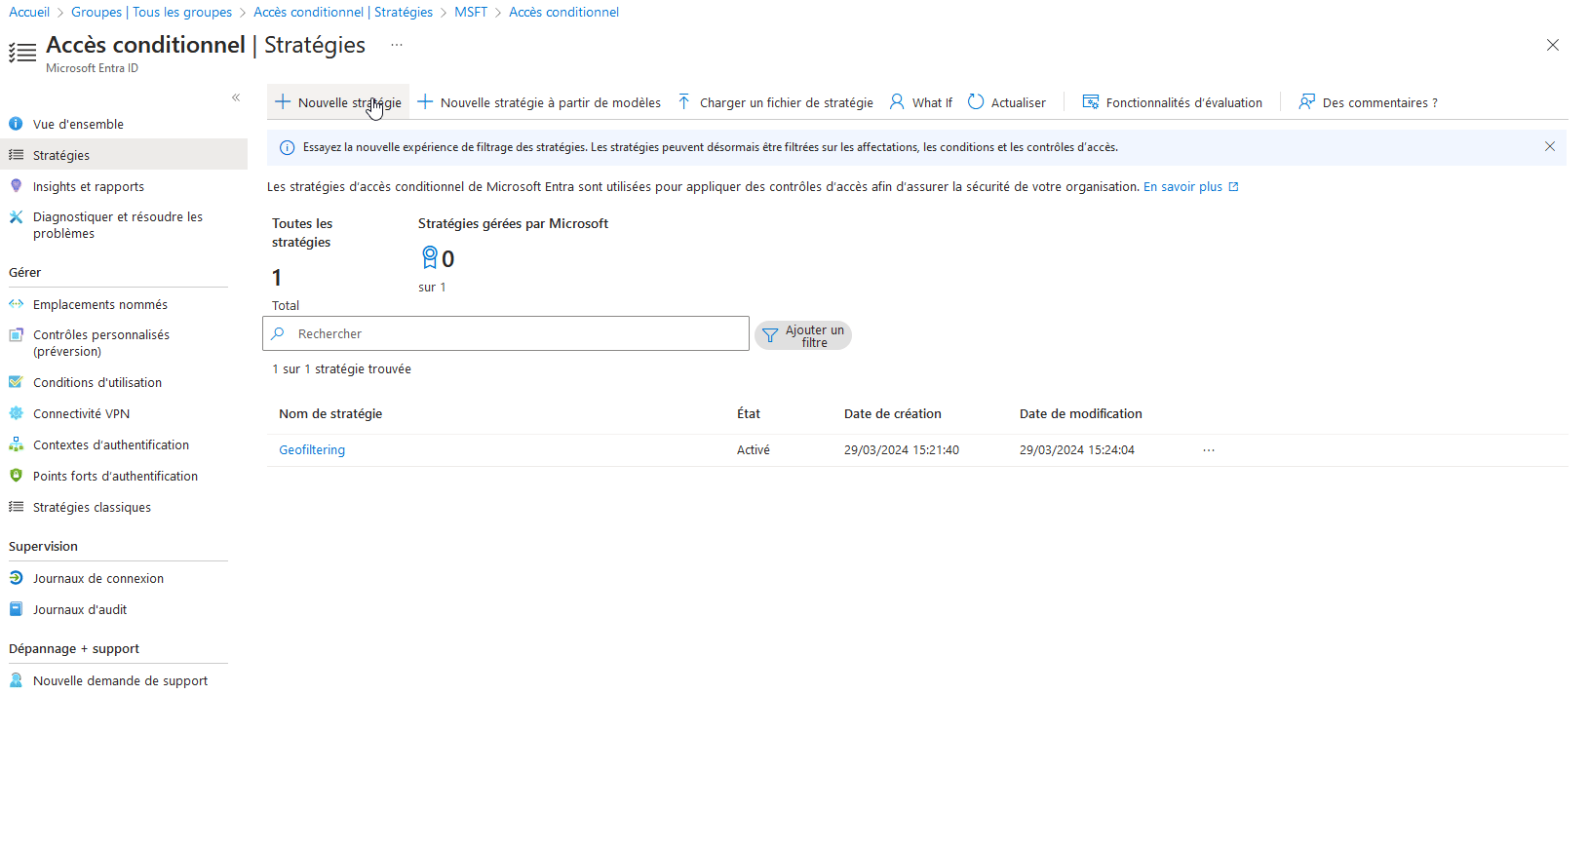Click the Stratégies classiques list icon
The image size is (1588, 849).
click(x=16, y=507)
